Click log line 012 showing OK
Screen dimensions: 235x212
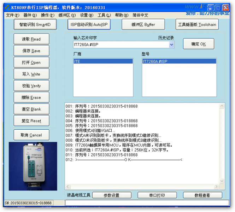124,160
